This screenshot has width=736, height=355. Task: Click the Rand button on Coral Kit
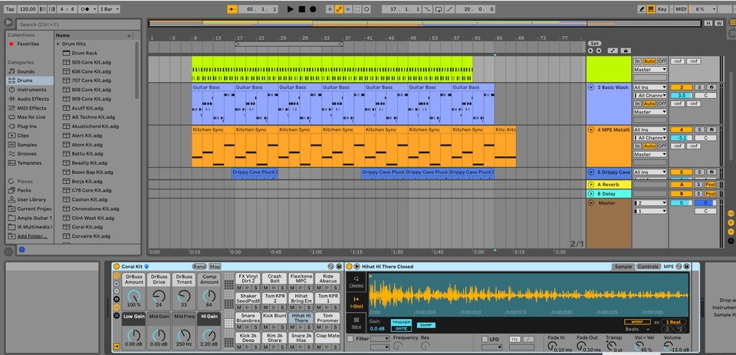(x=199, y=266)
